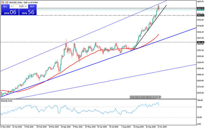Click the sell price tile showing 3976 06

pyautogui.click(x=10, y=12)
